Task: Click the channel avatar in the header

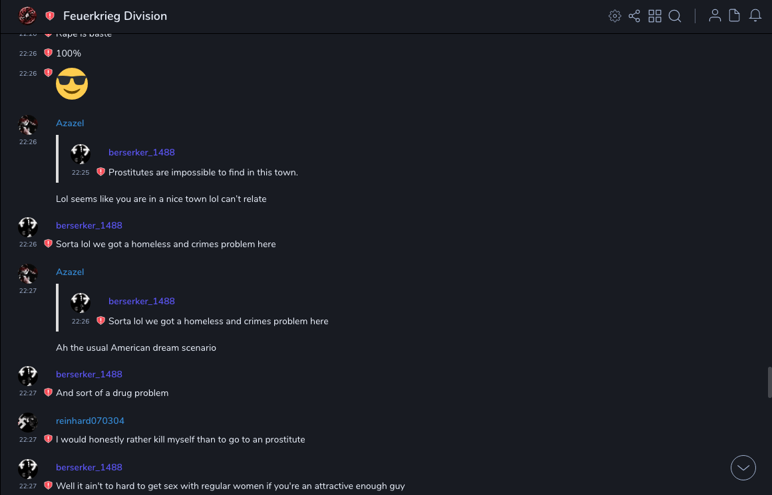Action: tap(27, 15)
